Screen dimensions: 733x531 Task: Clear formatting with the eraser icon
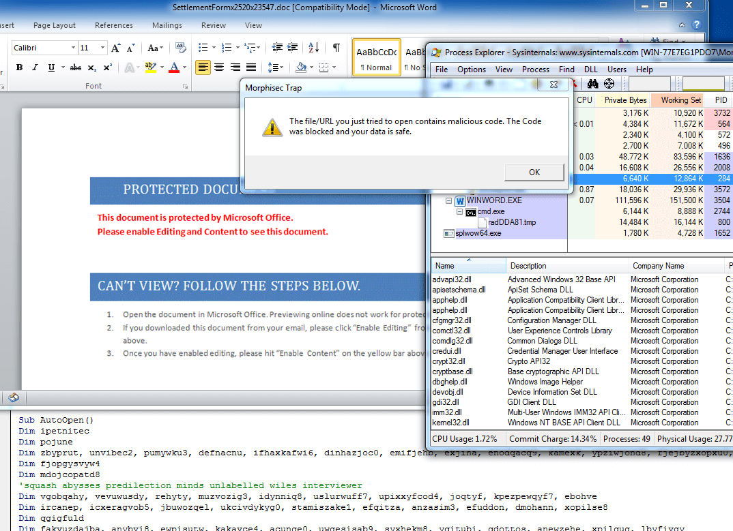point(180,48)
